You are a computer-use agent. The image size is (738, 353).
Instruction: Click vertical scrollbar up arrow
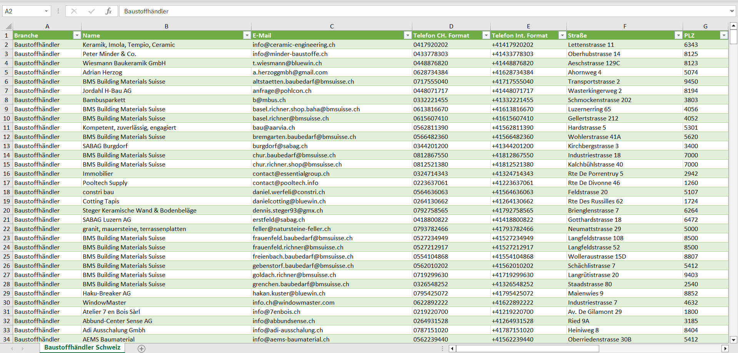pyautogui.click(x=733, y=26)
